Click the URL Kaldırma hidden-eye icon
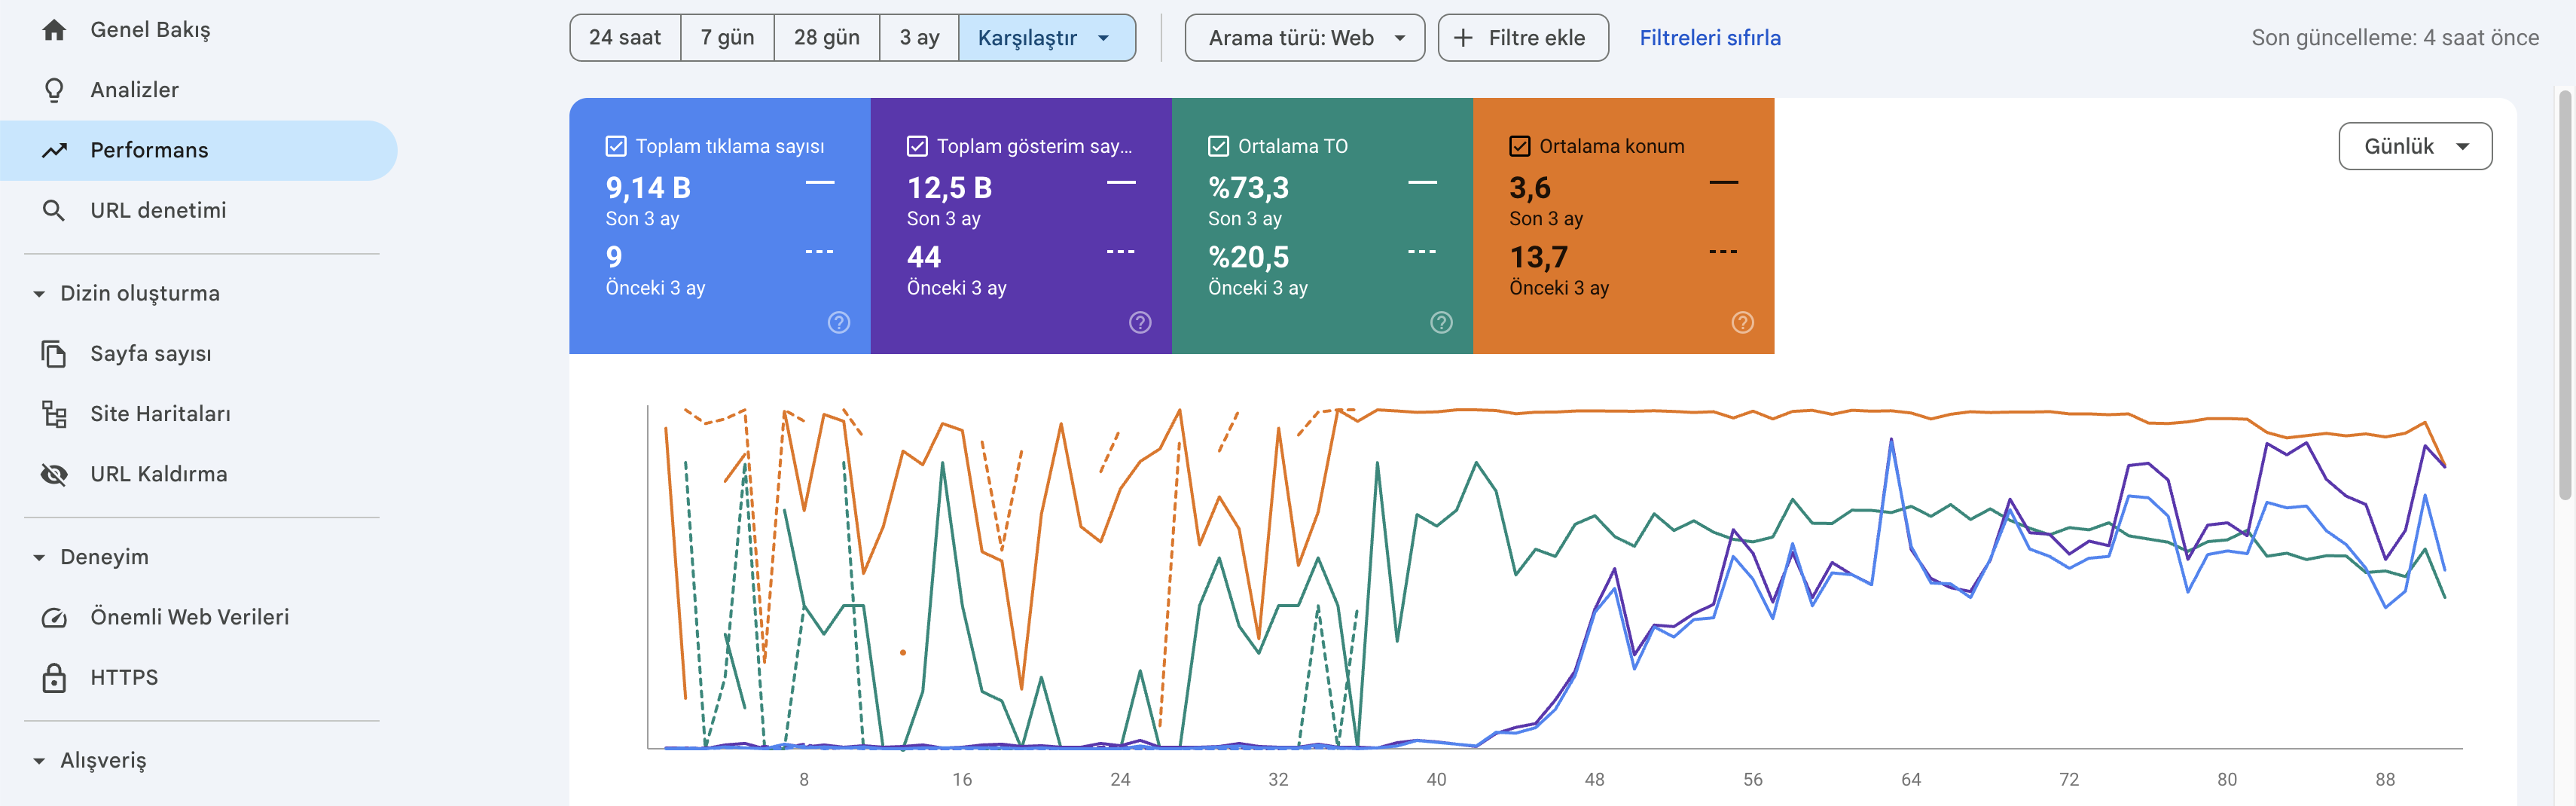This screenshot has width=2576, height=806. click(x=54, y=474)
